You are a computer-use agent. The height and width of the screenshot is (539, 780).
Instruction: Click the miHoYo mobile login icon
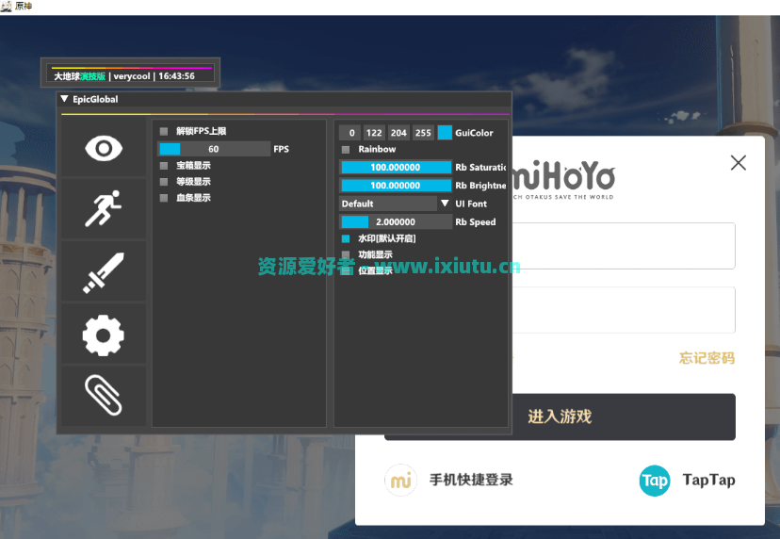[400, 481]
